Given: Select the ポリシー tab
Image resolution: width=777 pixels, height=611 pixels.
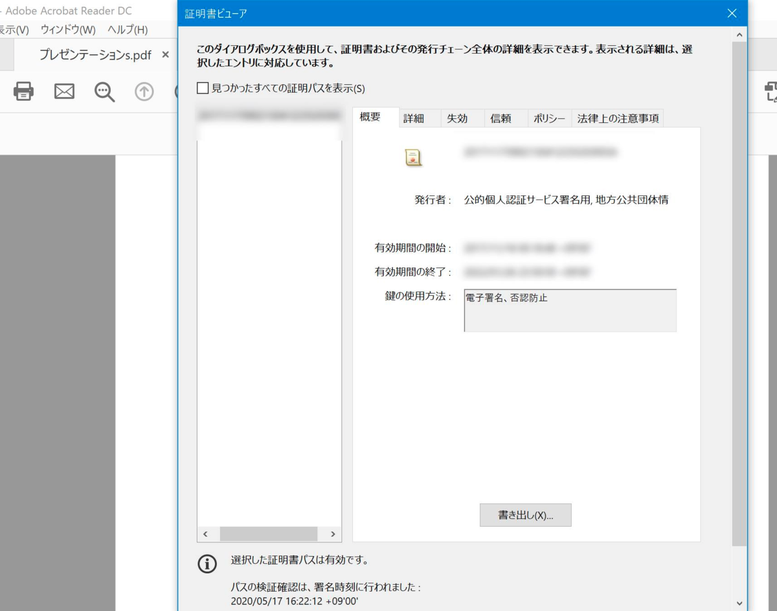Looking at the screenshot, I should click(x=549, y=118).
